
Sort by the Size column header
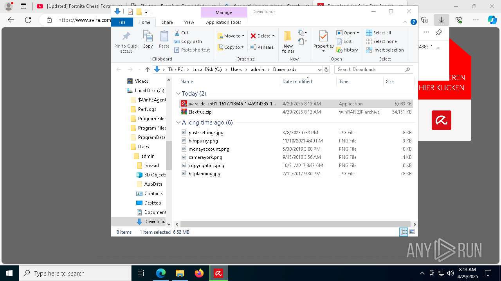(x=398, y=82)
